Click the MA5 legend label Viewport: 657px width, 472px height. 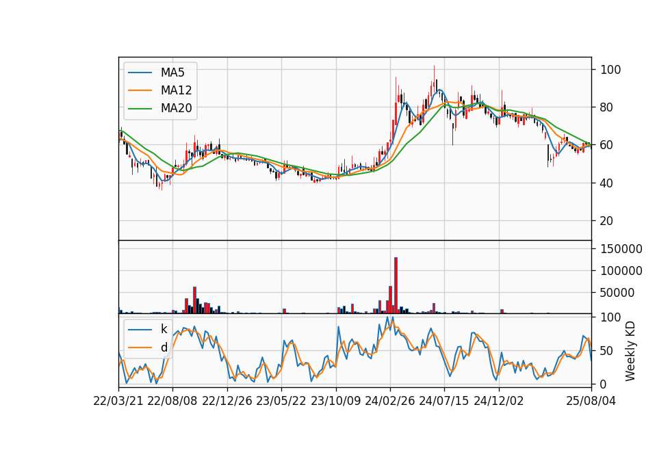[x=172, y=73]
